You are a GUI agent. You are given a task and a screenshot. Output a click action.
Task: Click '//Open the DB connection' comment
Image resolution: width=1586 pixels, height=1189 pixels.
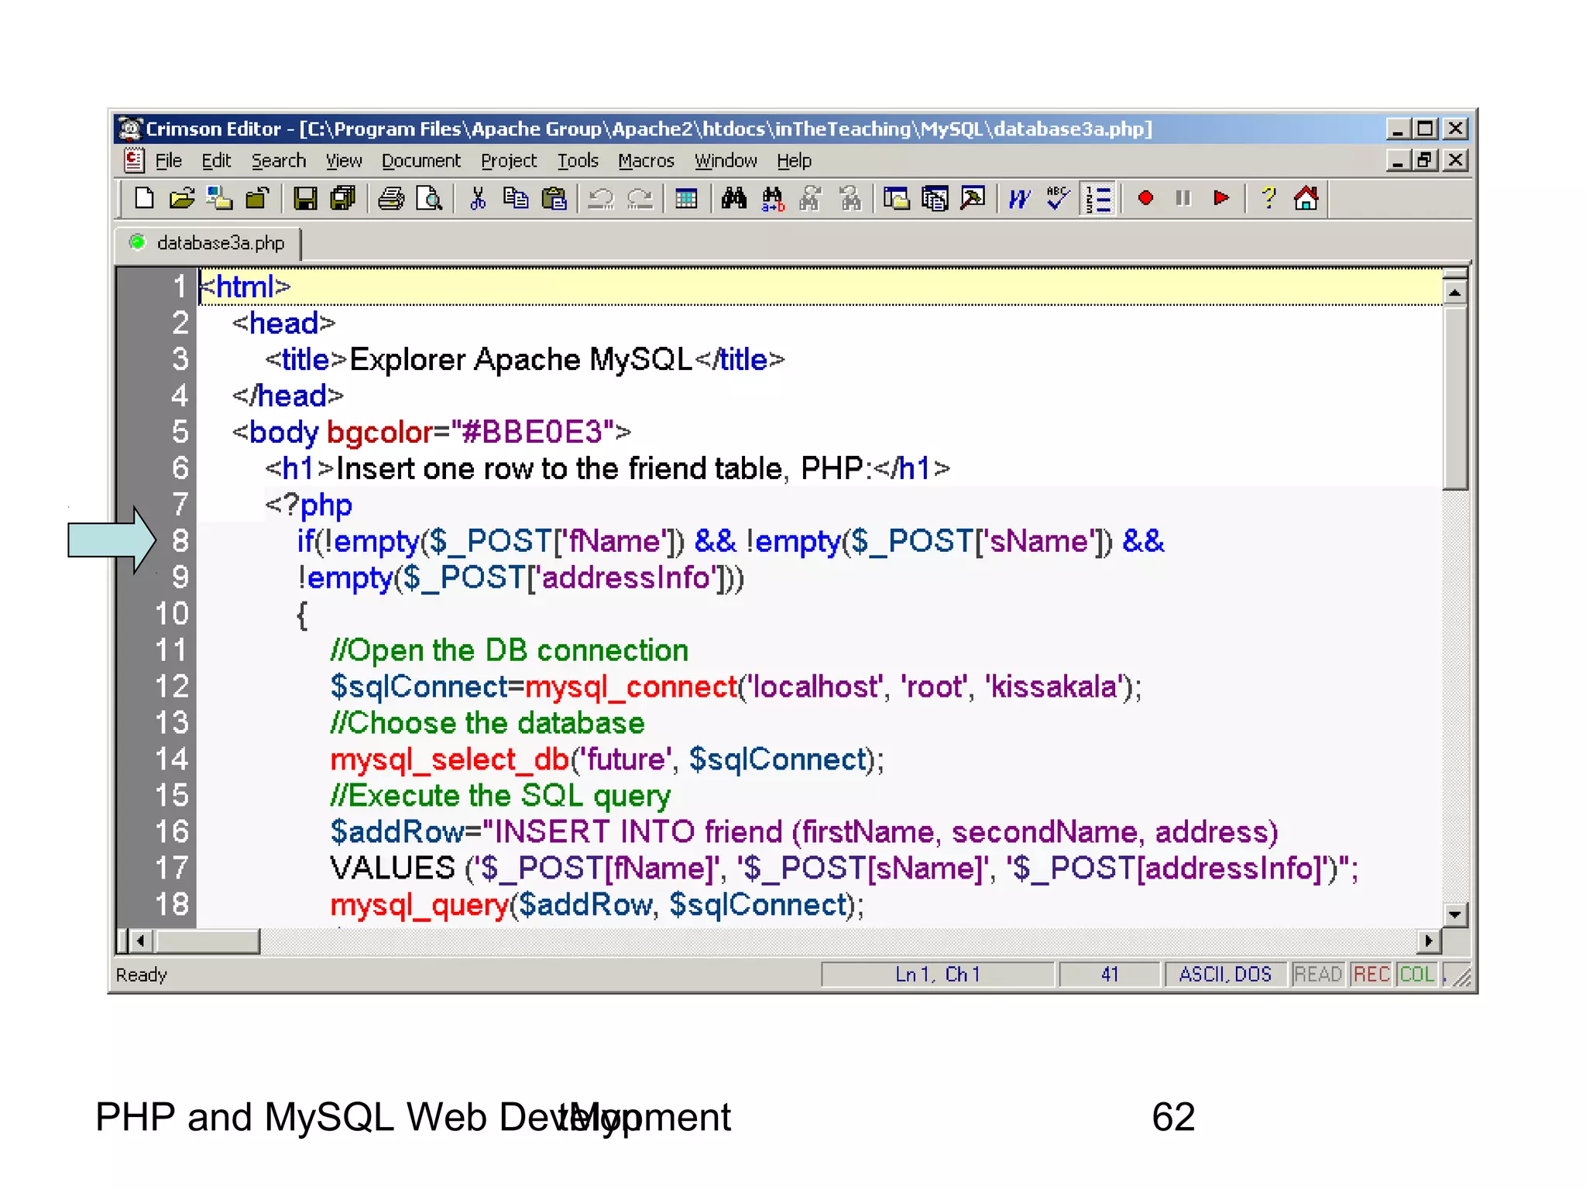510,651
